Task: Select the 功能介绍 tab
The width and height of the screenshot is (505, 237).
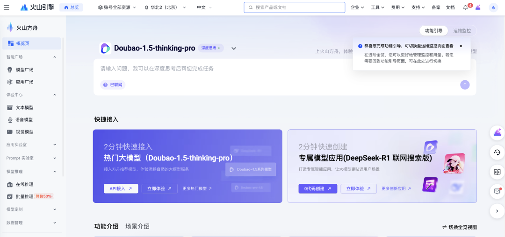Action: (x=106, y=226)
